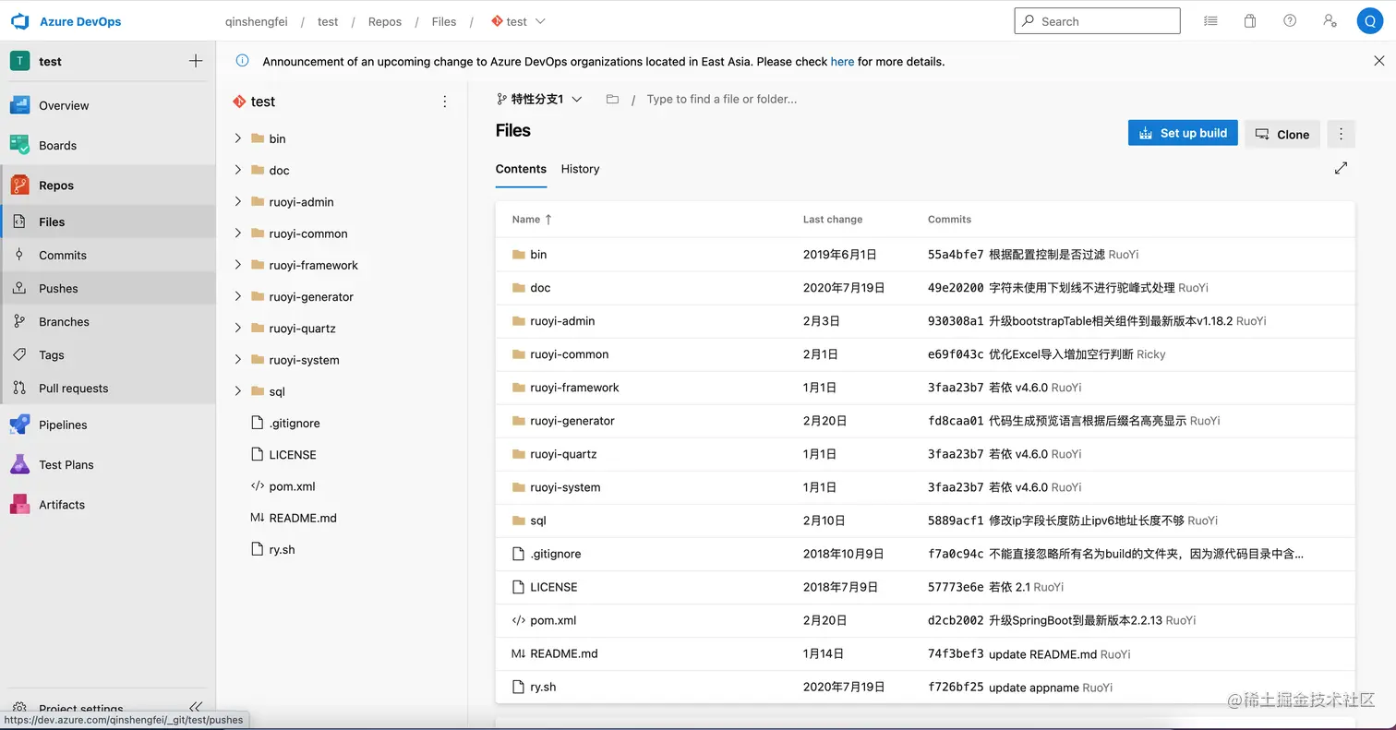Screen dimensions: 1396x730
Task: Open commit d2cb2002 in pom.xml row
Action: click(x=956, y=620)
